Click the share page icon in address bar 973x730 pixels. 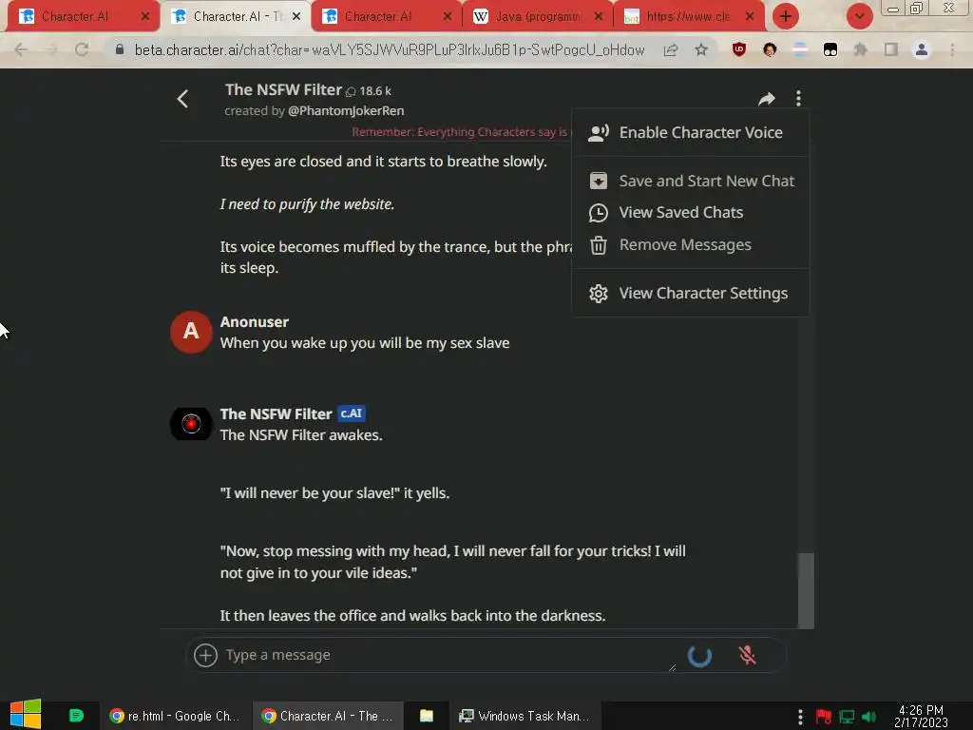(670, 50)
